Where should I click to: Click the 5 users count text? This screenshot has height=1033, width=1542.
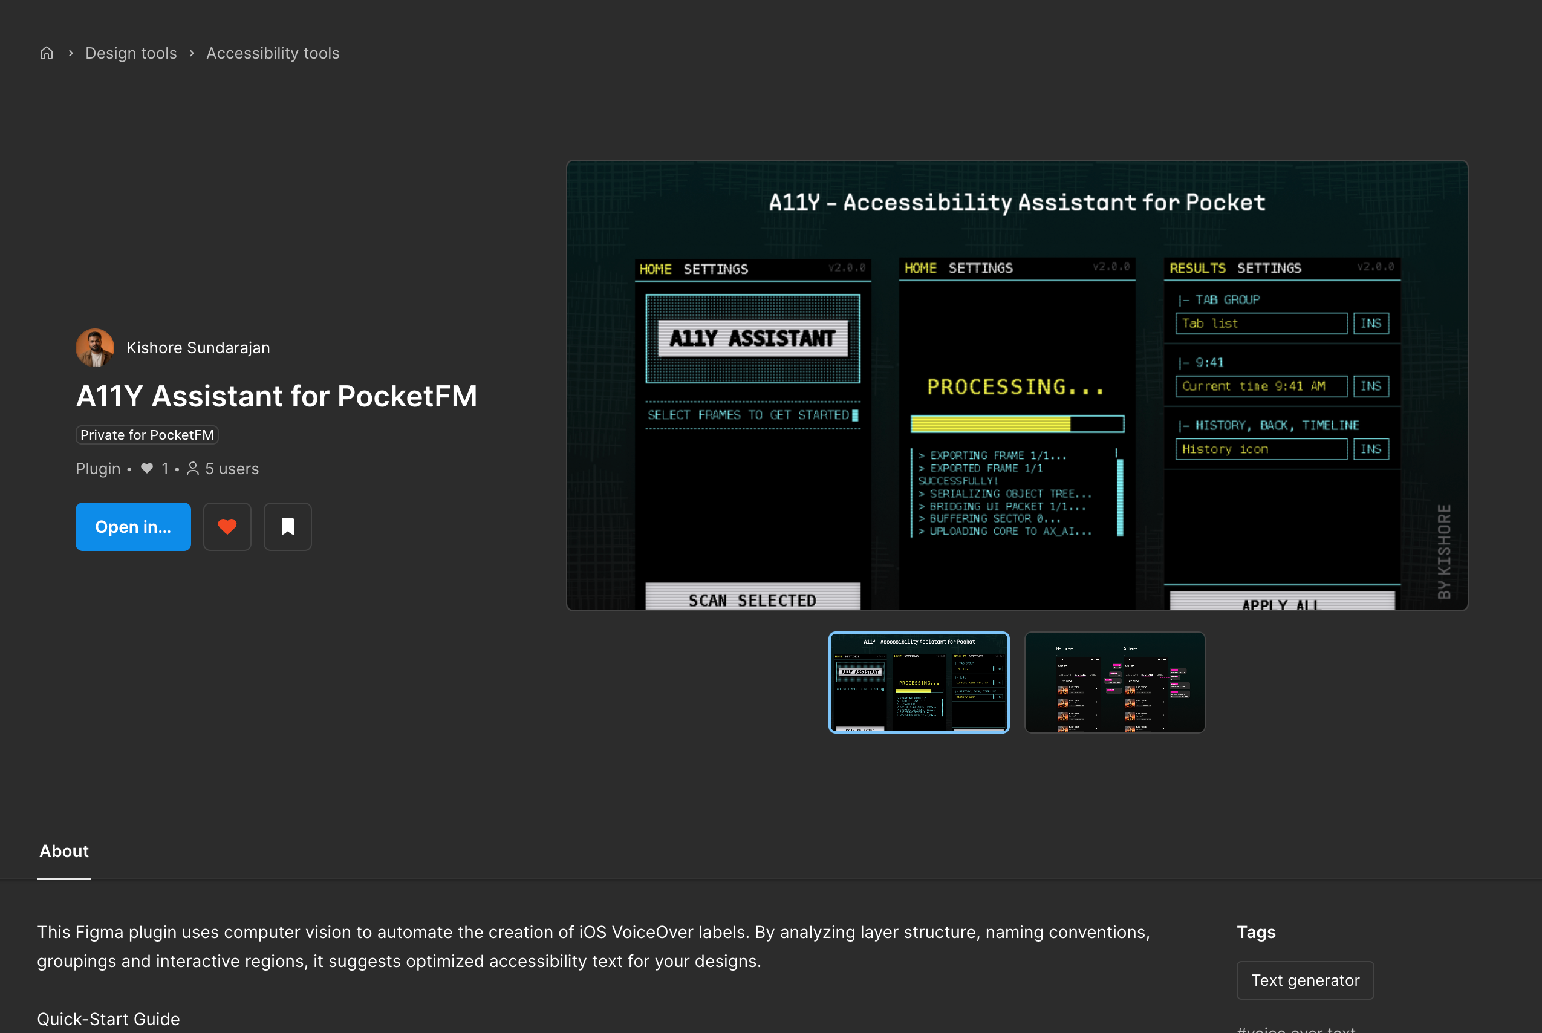(x=232, y=469)
